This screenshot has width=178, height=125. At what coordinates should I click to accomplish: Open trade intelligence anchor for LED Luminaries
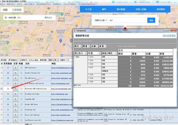[x=8, y=68]
